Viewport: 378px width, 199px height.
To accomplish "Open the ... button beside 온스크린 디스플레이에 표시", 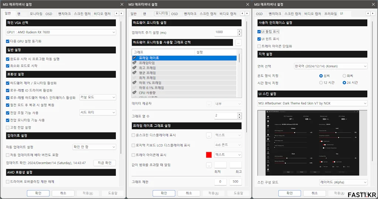I will (x=209, y=135).
